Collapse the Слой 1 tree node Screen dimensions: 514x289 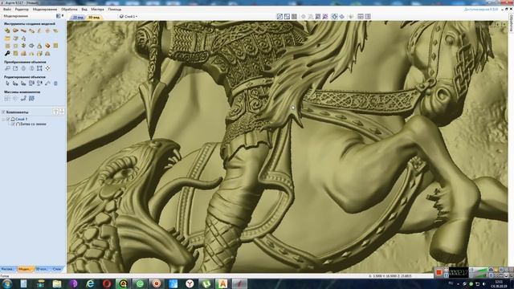[x=3, y=119]
